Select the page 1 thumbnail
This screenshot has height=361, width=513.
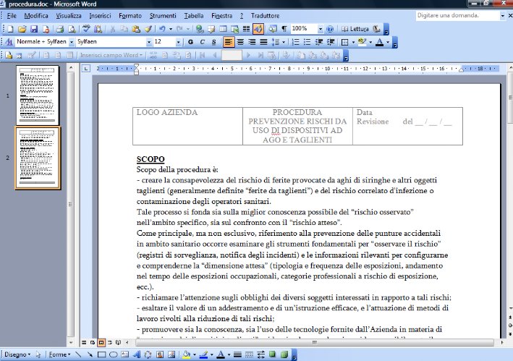[37, 95]
